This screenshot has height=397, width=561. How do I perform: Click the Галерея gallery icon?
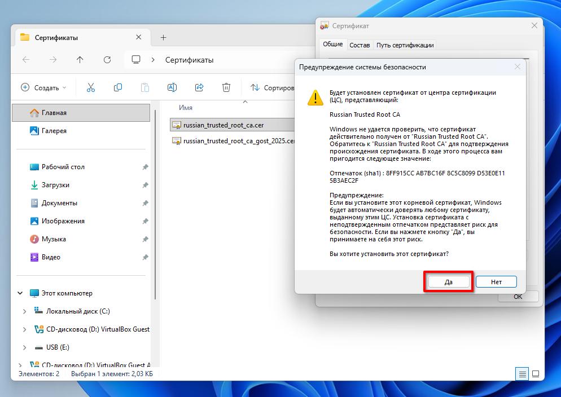[x=34, y=131]
